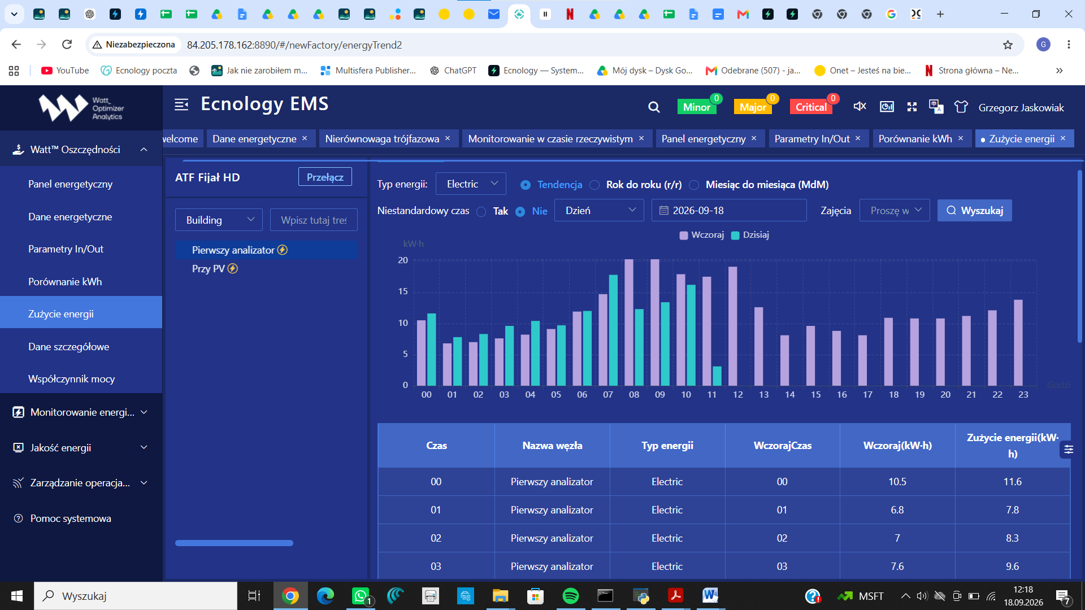Image resolution: width=1085 pixels, height=610 pixels.
Task: Close the Nierównowaga trójfazowa tab
Action: pyautogui.click(x=448, y=138)
